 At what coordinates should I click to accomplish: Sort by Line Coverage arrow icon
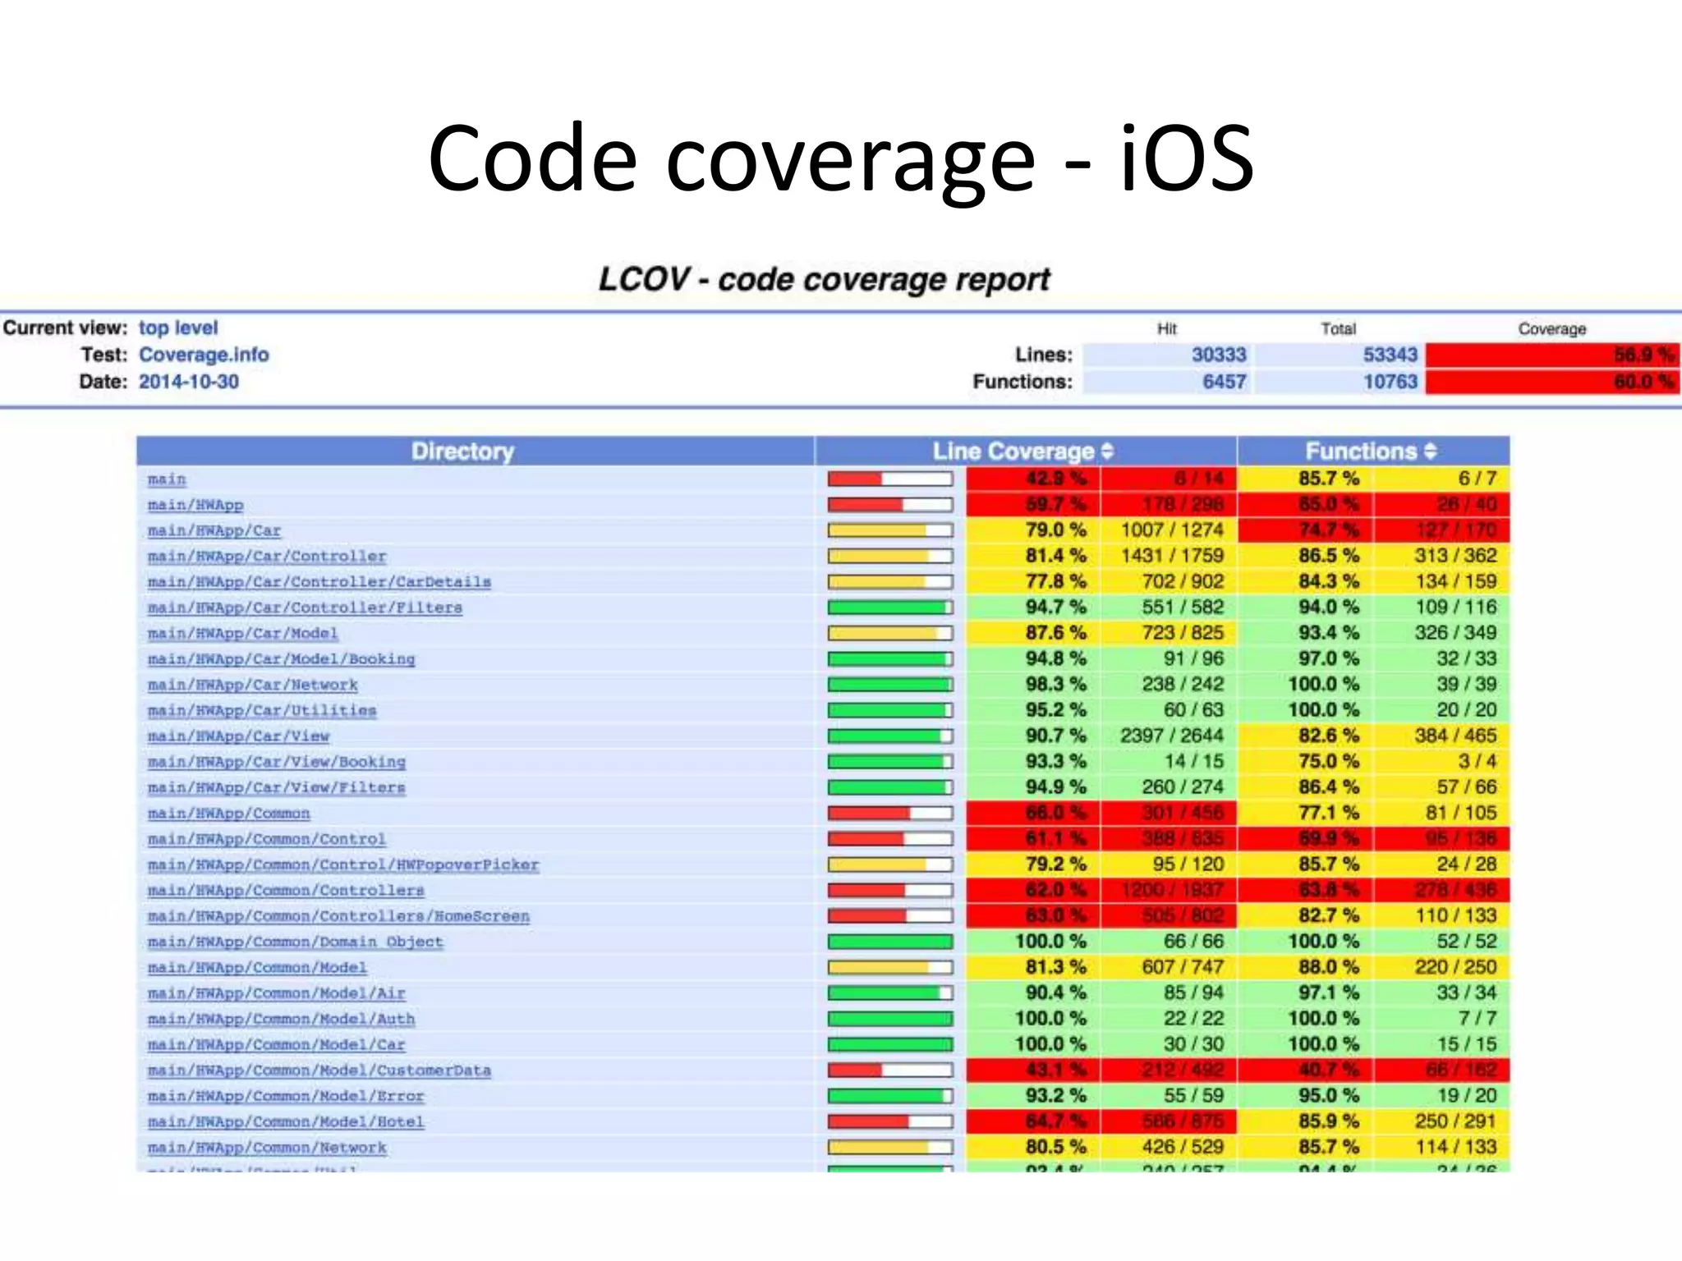pyautogui.click(x=1107, y=451)
